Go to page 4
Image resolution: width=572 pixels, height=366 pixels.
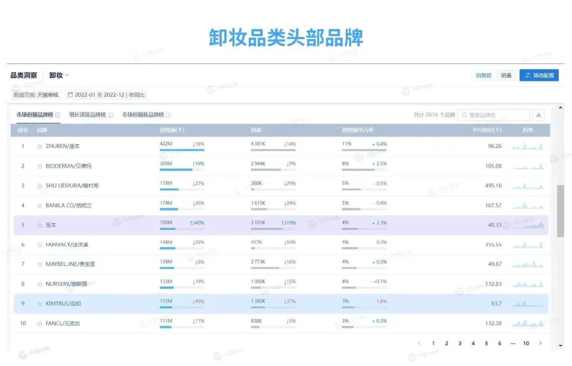473,343
